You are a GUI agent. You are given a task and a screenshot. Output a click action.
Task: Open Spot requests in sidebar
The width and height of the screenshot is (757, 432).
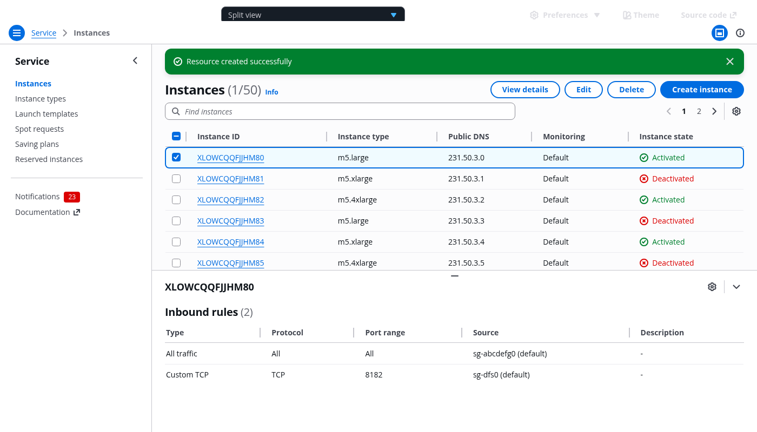click(x=39, y=129)
